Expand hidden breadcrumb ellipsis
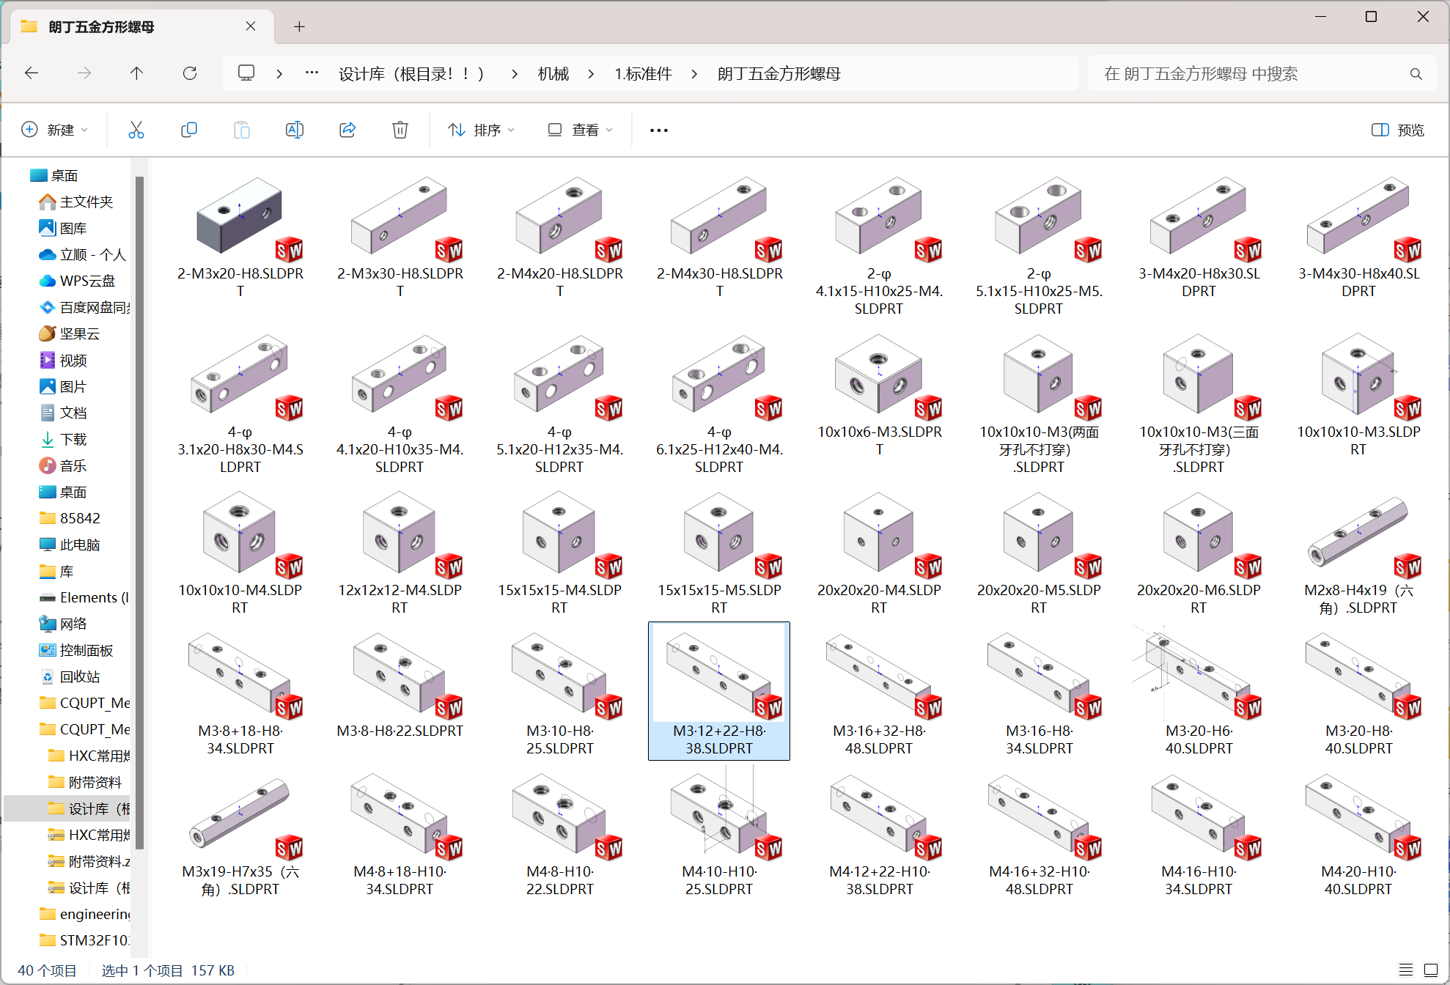The image size is (1450, 985). tap(312, 73)
